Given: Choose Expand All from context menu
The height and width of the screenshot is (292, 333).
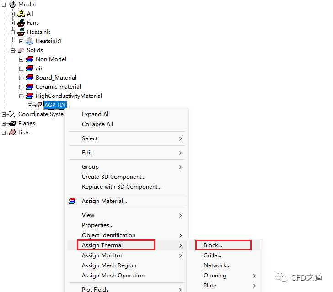Looking at the screenshot, I should pos(127,114).
